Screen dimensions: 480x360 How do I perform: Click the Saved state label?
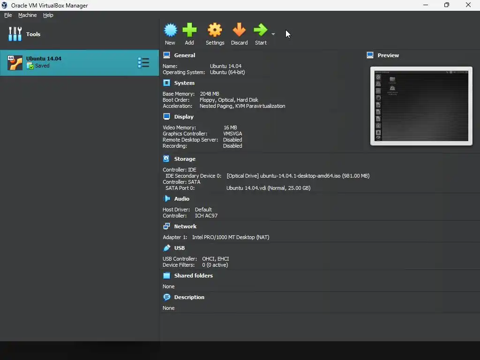[x=42, y=66]
